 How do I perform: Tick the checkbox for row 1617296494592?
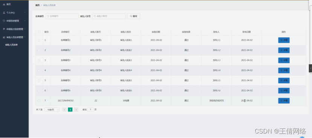(39, 101)
